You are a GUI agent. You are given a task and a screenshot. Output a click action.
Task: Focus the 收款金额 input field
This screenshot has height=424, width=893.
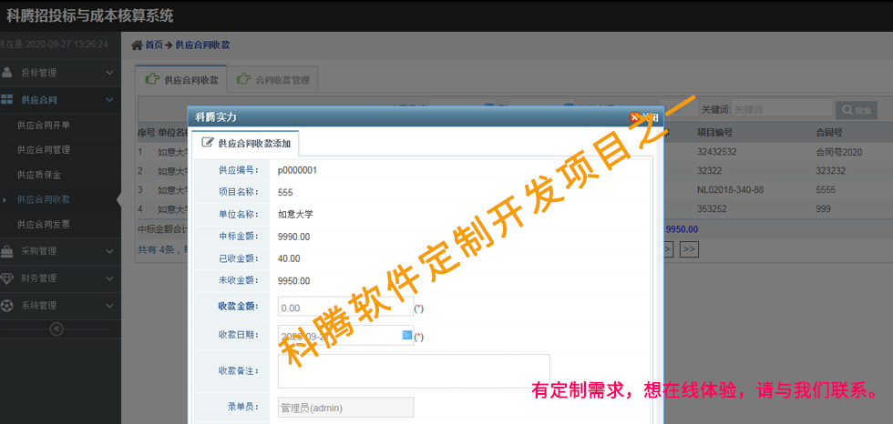click(x=345, y=308)
